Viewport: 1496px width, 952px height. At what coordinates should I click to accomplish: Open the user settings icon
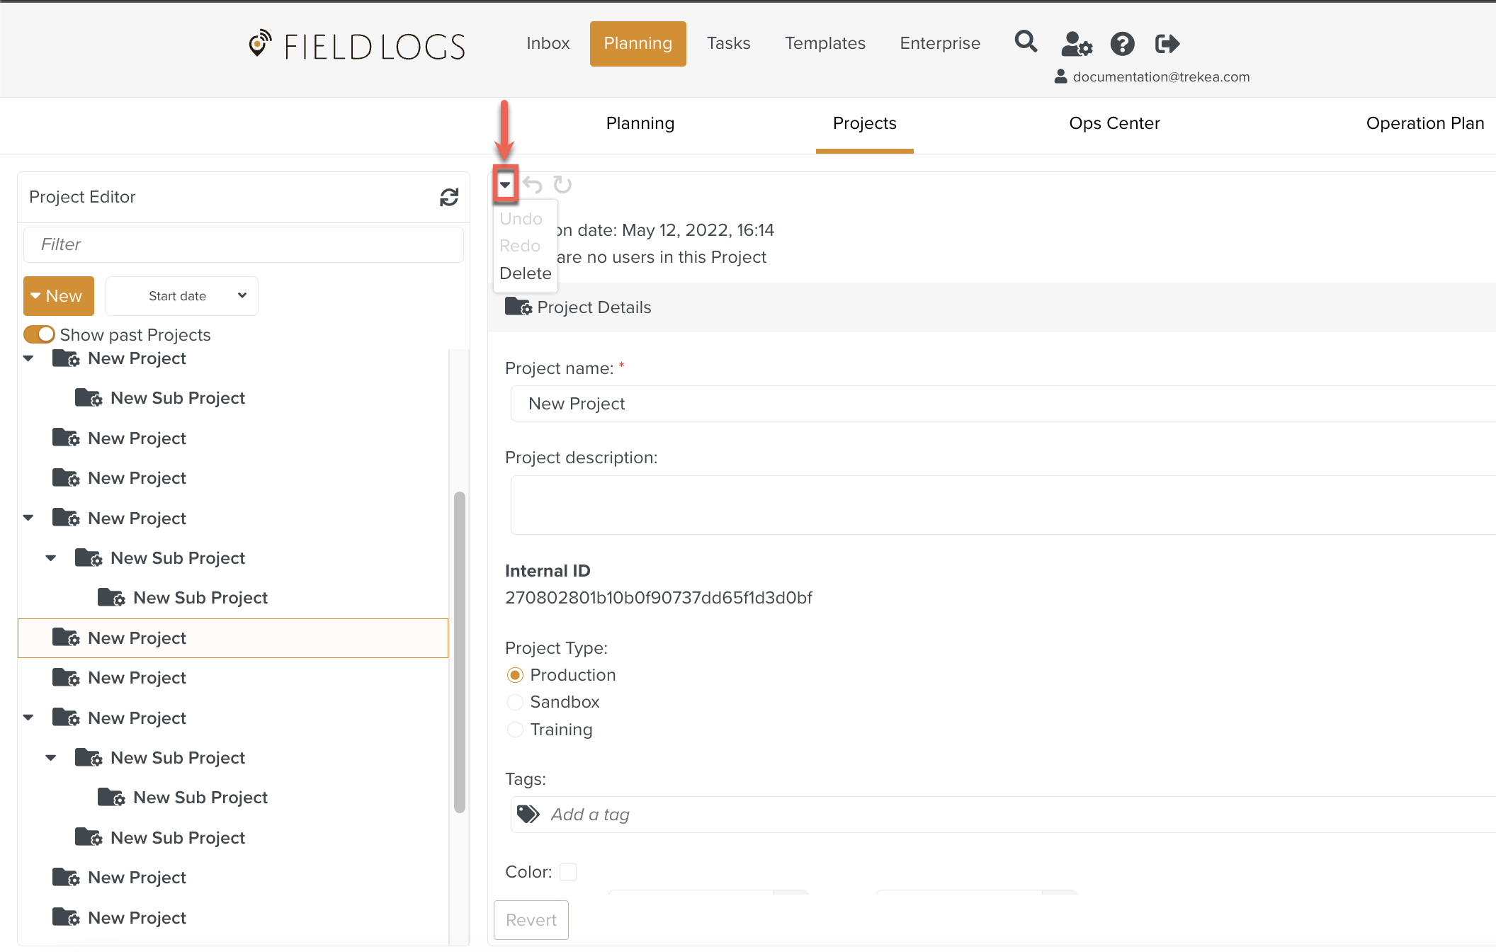(x=1076, y=44)
